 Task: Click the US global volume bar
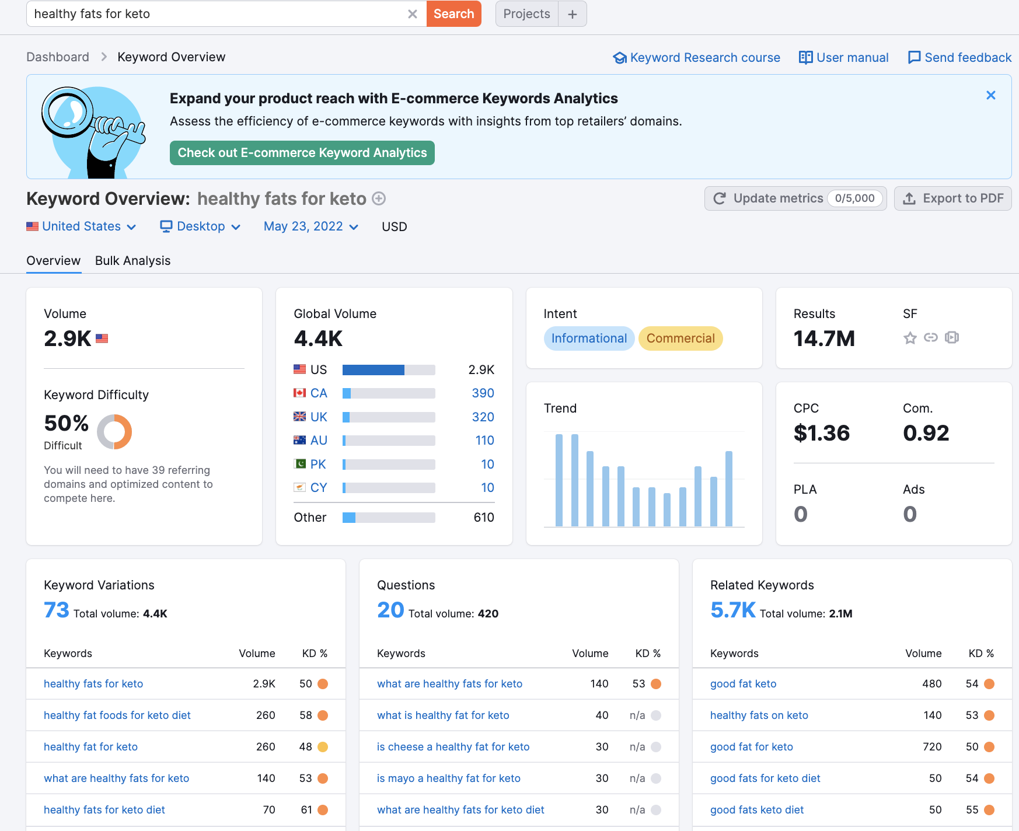coord(388,370)
